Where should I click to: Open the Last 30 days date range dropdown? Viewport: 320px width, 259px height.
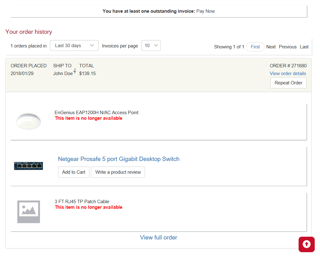tap(74, 46)
